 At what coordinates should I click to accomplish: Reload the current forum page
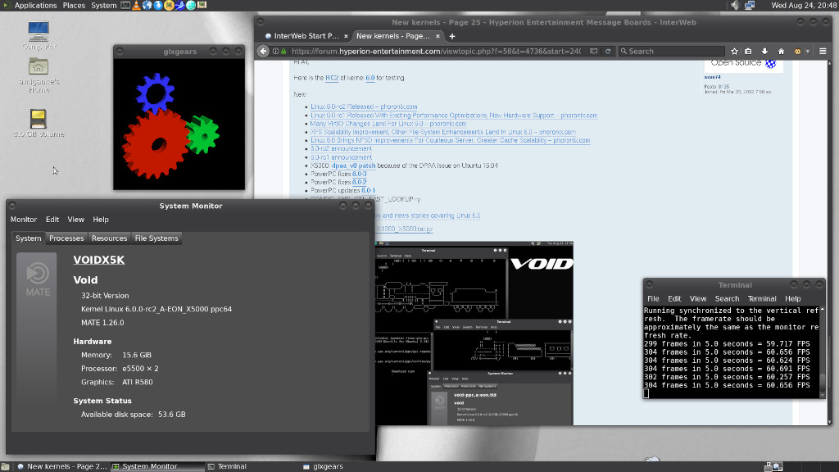click(608, 52)
